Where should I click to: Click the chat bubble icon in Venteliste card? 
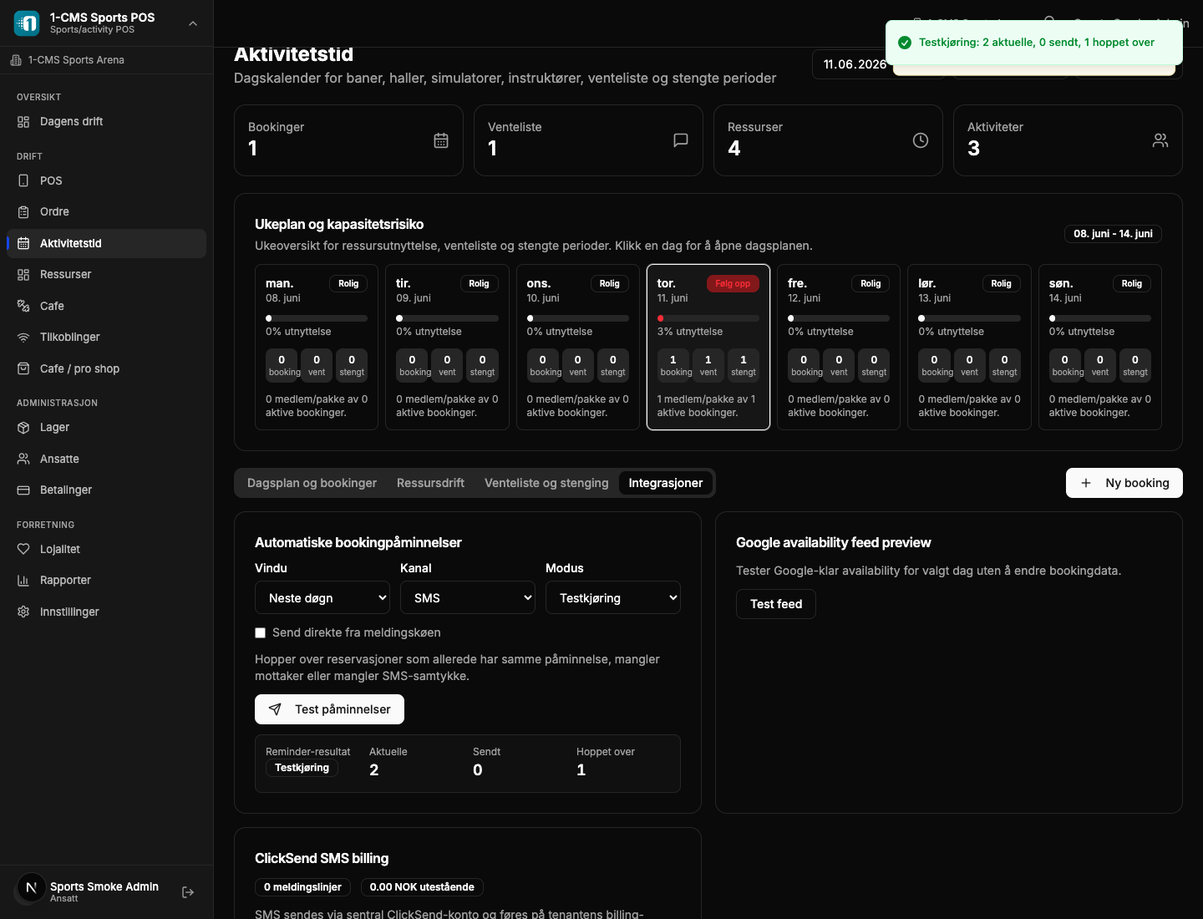681,140
